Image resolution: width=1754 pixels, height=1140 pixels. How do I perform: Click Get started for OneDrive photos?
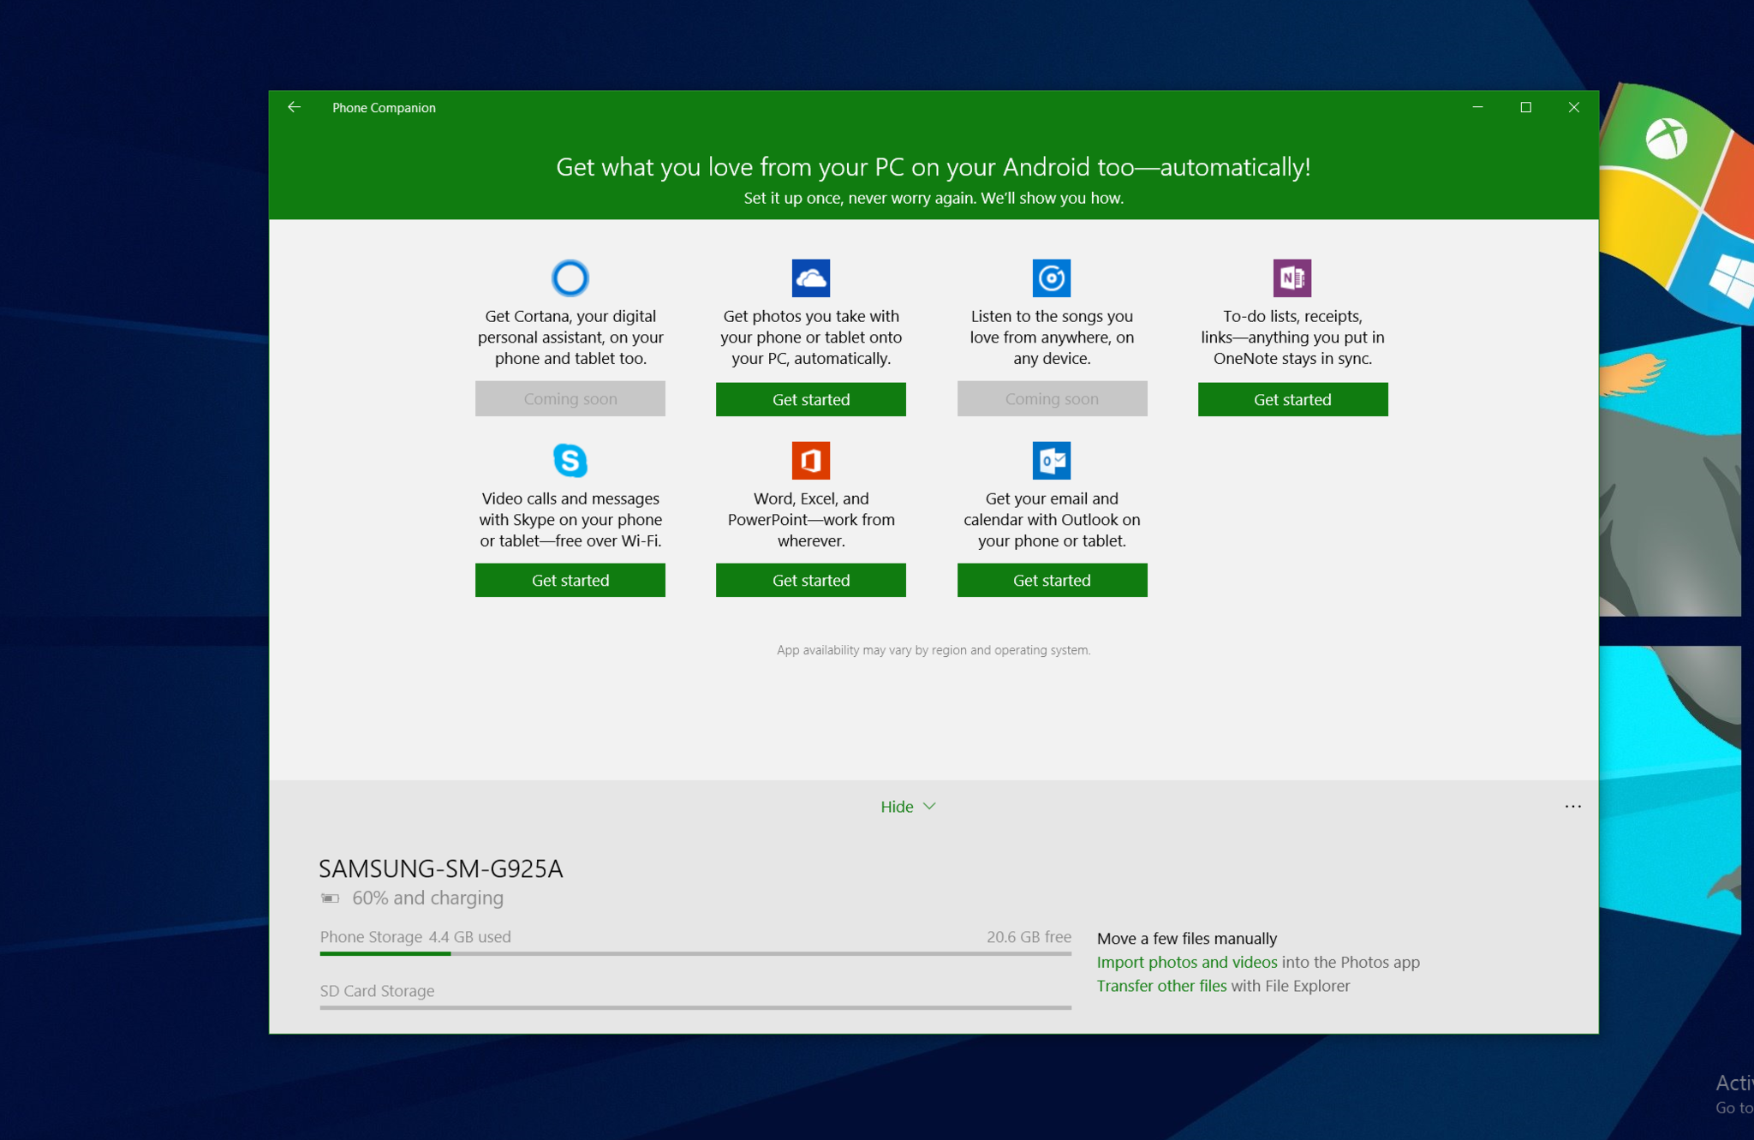811,399
